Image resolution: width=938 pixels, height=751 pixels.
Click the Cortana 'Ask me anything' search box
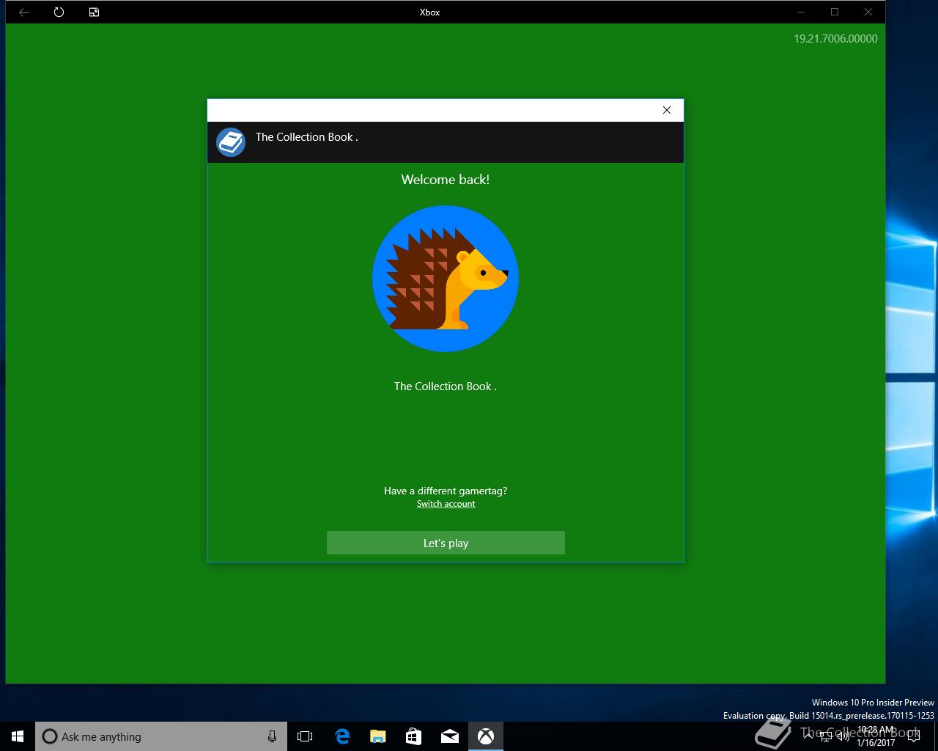tap(160, 736)
